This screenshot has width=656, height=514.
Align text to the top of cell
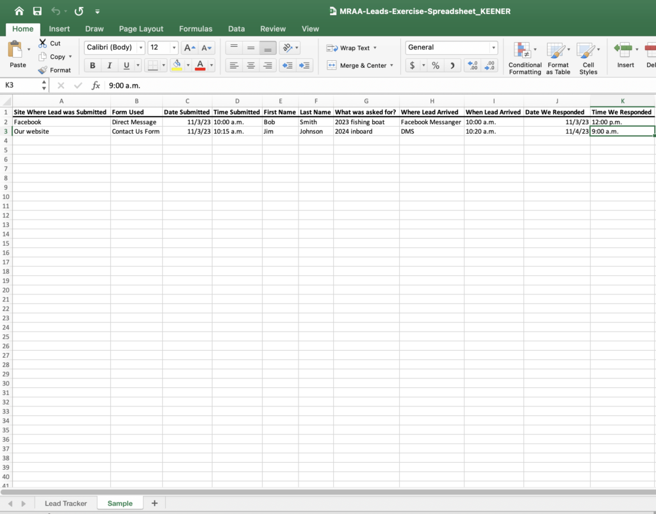pyautogui.click(x=234, y=48)
